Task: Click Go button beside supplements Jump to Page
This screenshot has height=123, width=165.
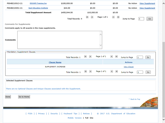Action: pyautogui.click(x=150, y=19)
